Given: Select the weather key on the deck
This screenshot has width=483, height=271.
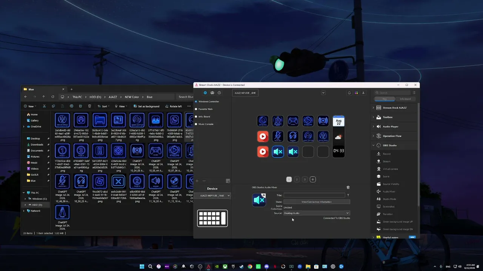Looking at the screenshot, I should coord(338,136).
